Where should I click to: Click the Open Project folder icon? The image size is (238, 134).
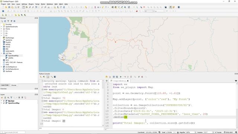tap(6, 7)
